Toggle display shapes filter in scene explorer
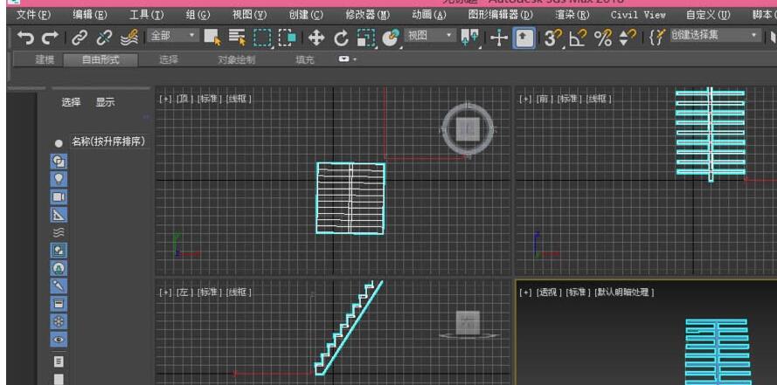The width and height of the screenshot is (777, 385). coord(59,162)
